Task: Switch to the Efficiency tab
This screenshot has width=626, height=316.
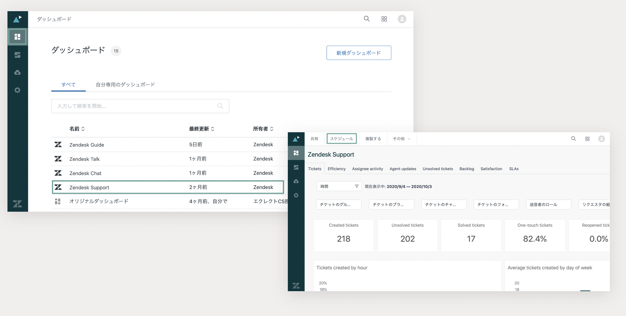Action: [x=337, y=169]
